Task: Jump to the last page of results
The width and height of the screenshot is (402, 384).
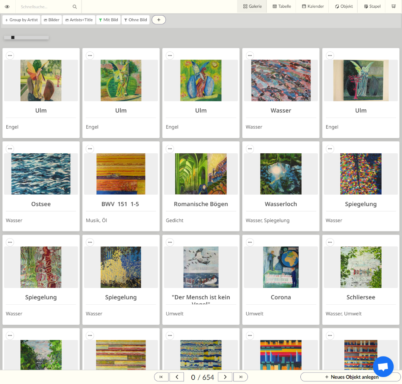Action: point(241,377)
